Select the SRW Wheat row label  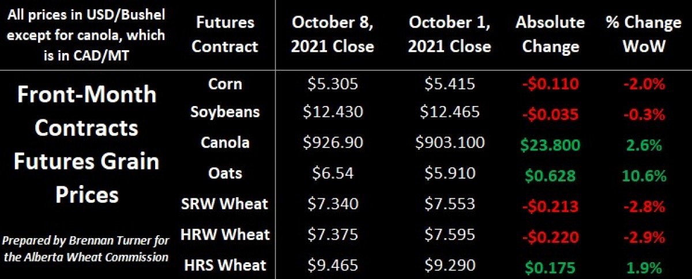point(225,203)
